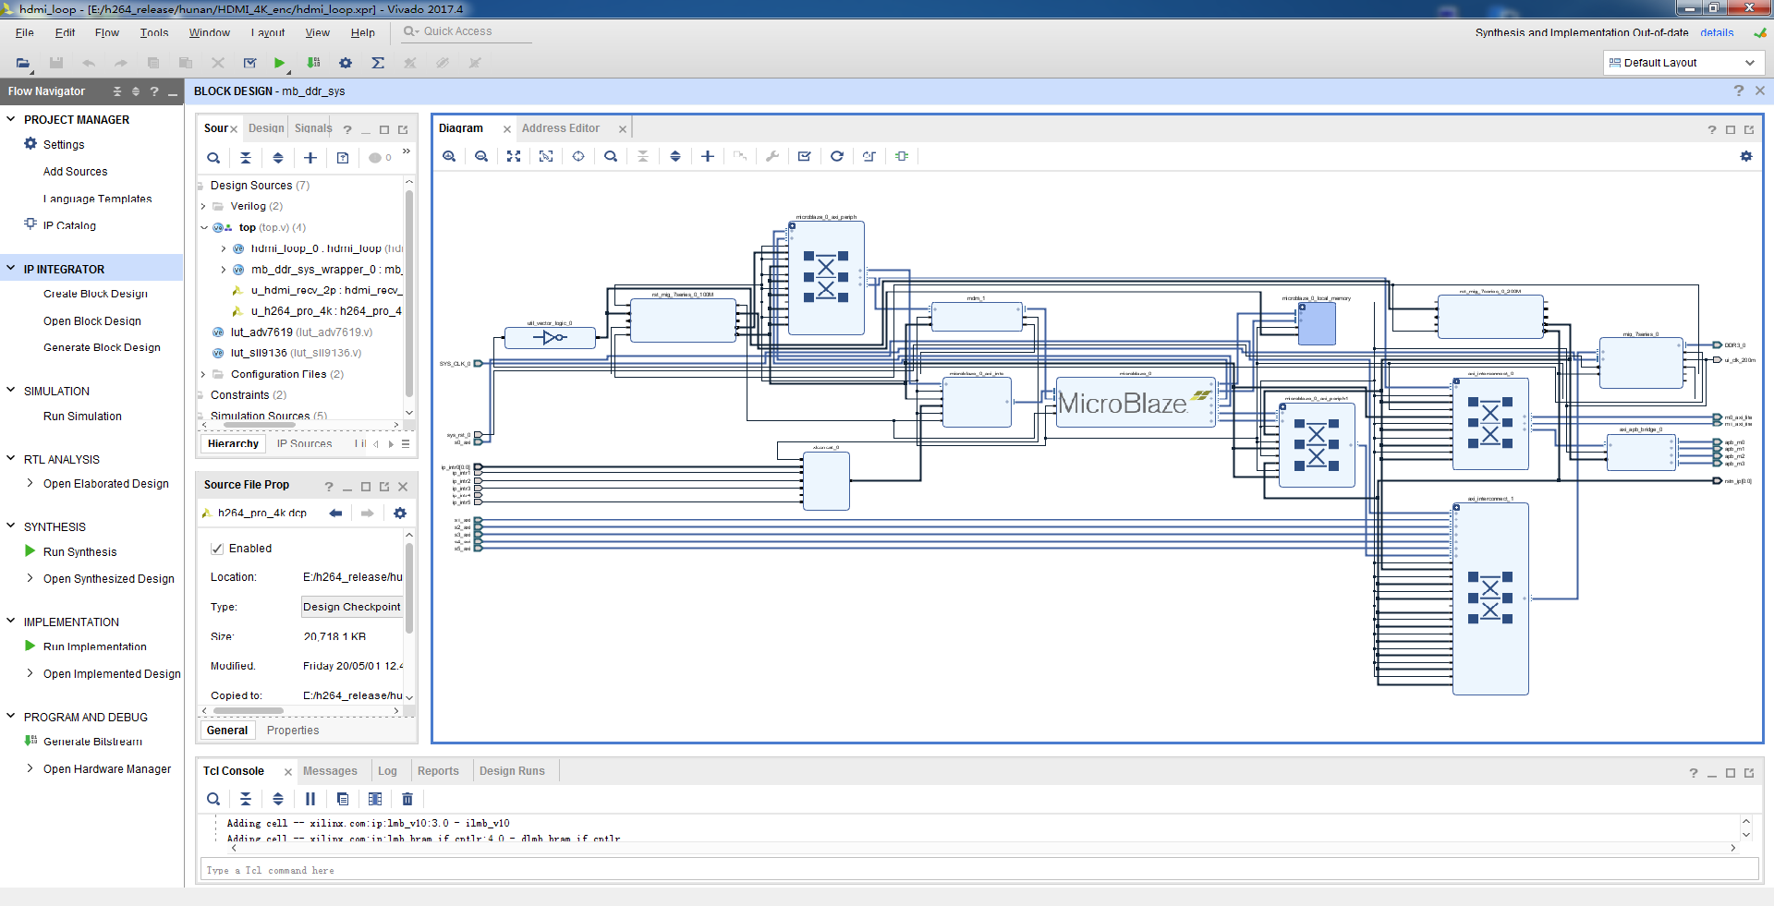This screenshot has height=906, width=1774.
Task: Click Generate Bitstream in Flow Navigator
Action: (92, 742)
